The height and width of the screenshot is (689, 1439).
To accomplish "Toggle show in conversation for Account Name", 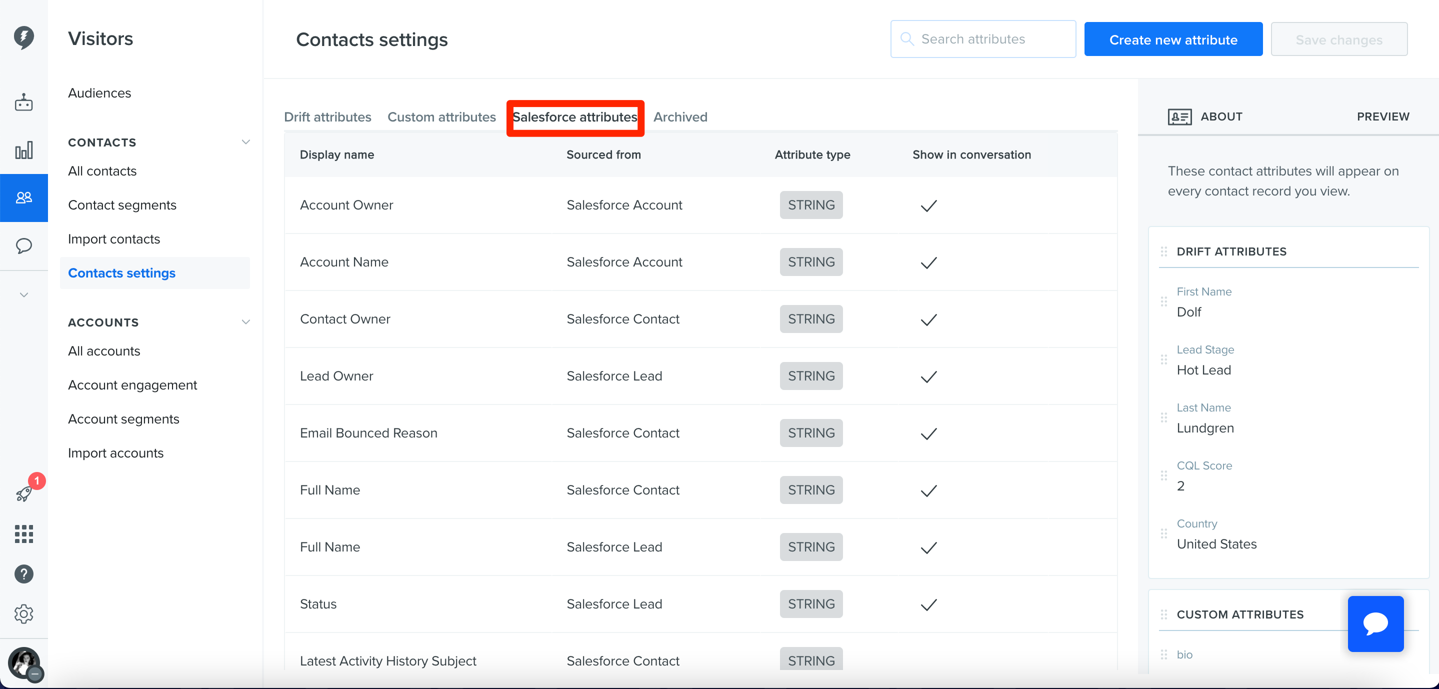I will pyautogui.click(x=928, y=262).
